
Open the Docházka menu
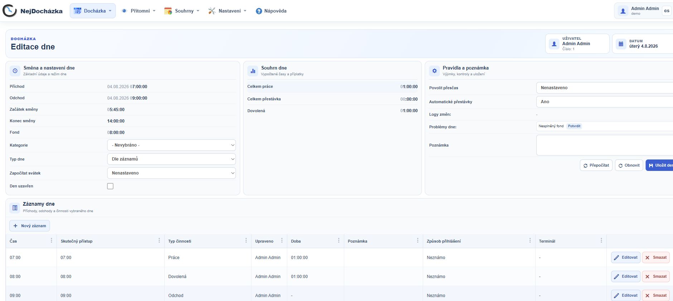tap(93, 11)
